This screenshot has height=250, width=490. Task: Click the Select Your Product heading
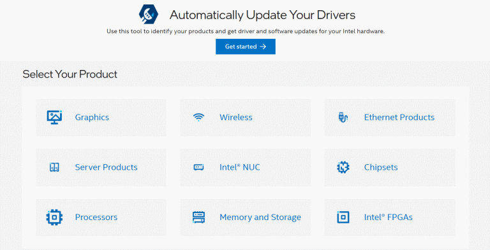click(70, 74)
